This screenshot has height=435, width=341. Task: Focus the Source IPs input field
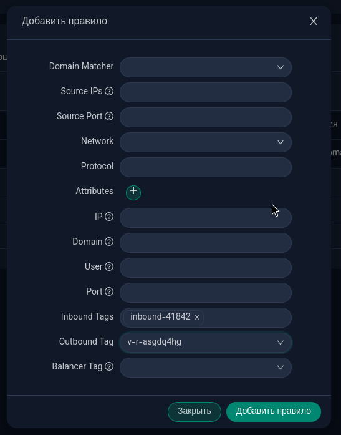(x=206, y=92)
